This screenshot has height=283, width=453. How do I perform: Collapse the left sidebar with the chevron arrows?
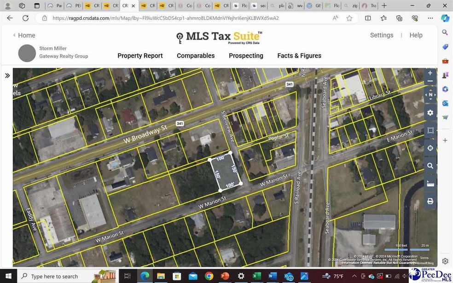tap(7, 75)
